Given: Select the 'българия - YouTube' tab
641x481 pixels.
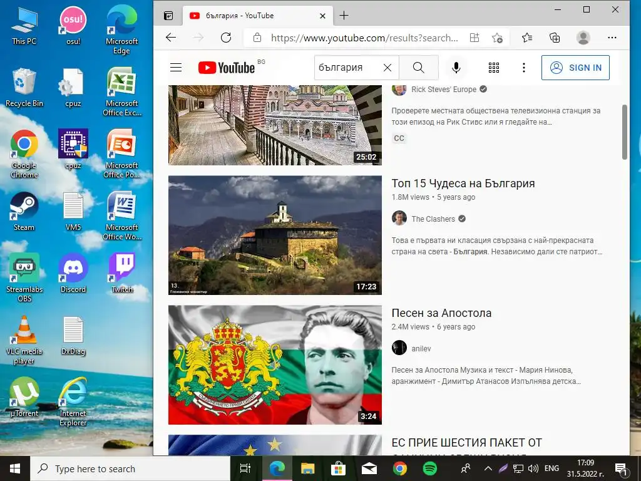Looking at the screenshot, I should click(x=257, y=16).
